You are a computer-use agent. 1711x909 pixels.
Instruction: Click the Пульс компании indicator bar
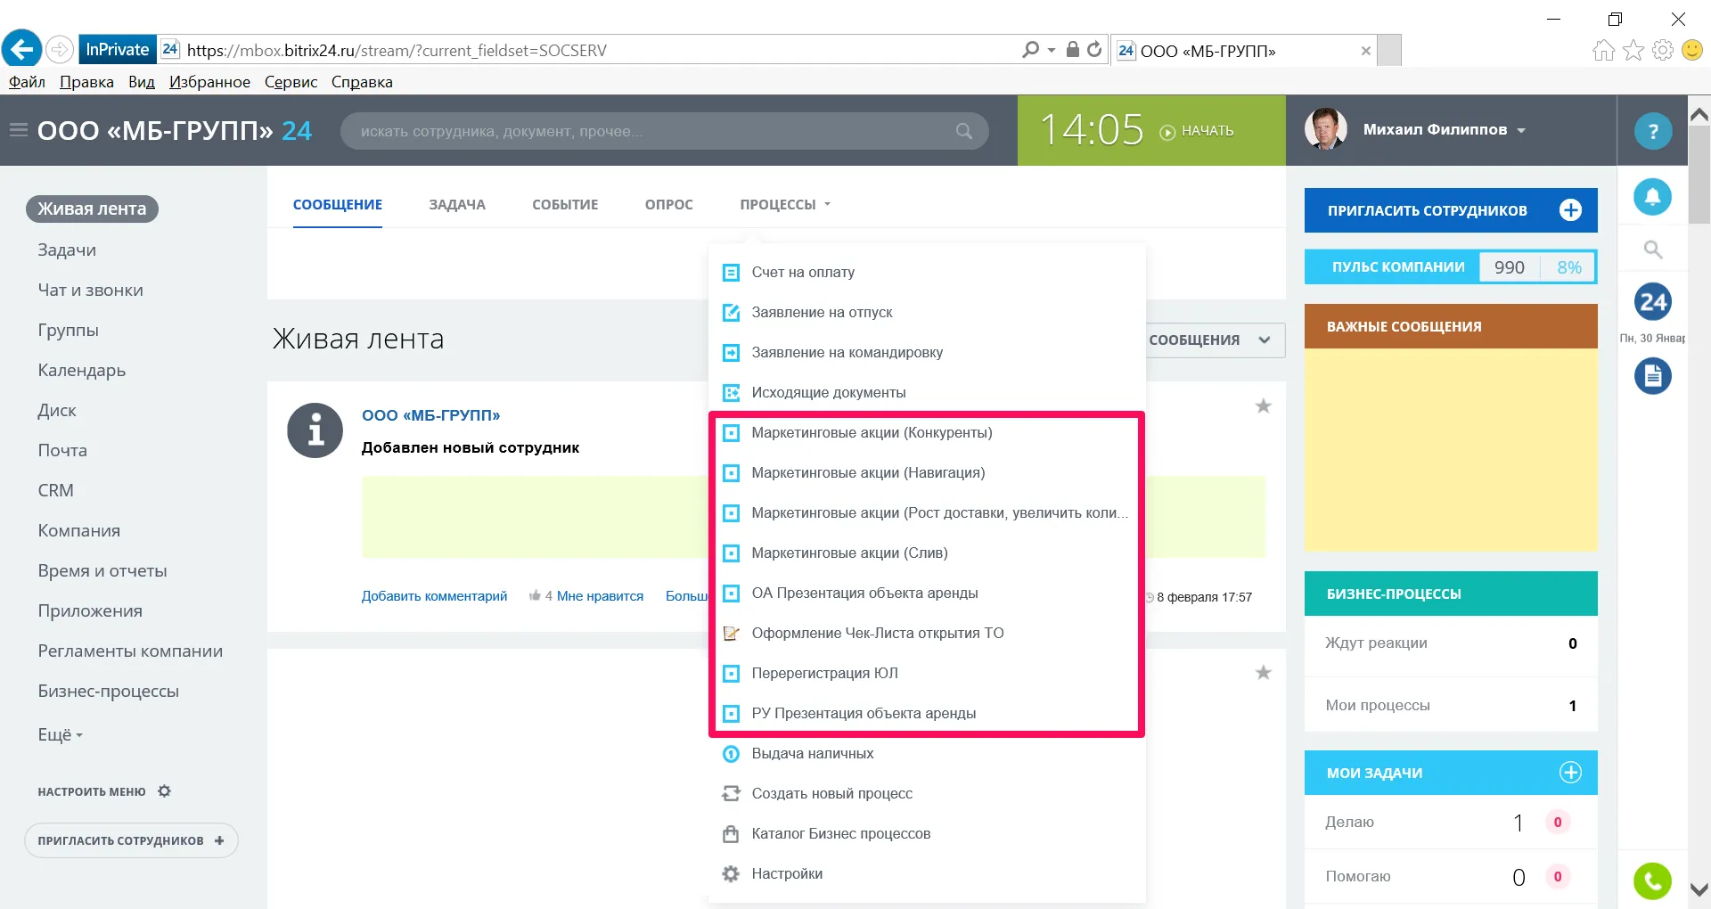(x=1450, y=267)
